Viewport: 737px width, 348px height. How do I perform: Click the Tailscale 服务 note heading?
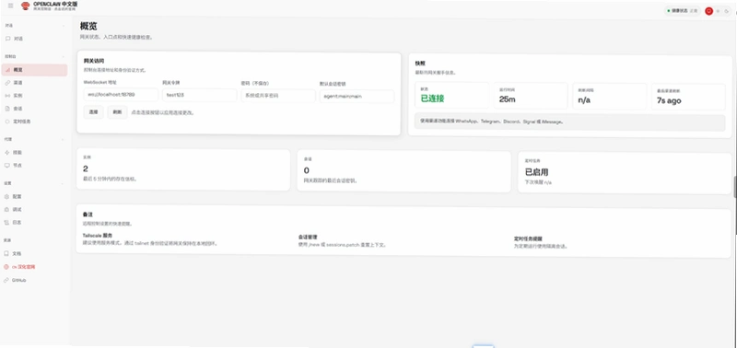(98, 236)
